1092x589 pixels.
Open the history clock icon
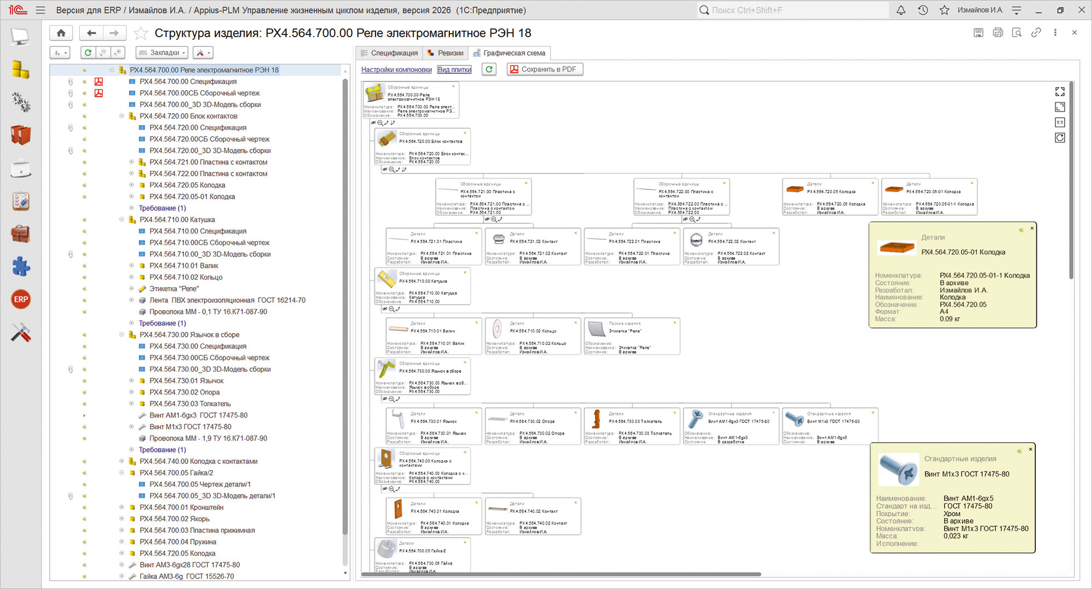[x=923, y=10]
